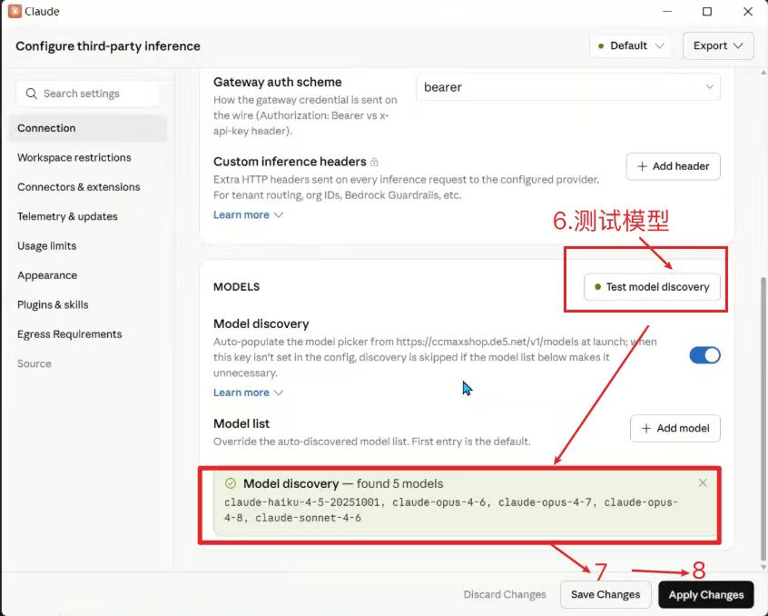Click the Configure third-party inference title
Image resolution: width=768 pixels, height=616 pixels.
108,46
